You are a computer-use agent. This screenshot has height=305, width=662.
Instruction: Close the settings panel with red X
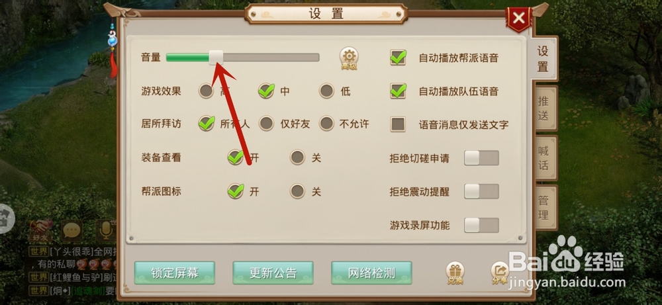(518, 18)
